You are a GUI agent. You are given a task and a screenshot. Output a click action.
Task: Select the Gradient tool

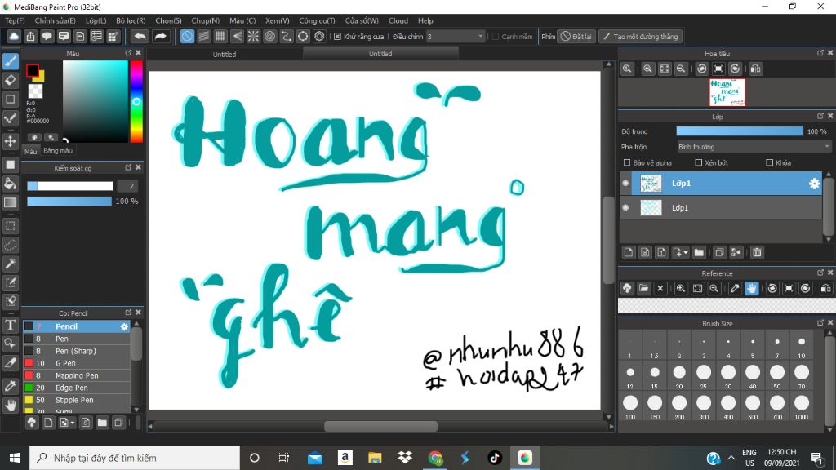(10, 202)
